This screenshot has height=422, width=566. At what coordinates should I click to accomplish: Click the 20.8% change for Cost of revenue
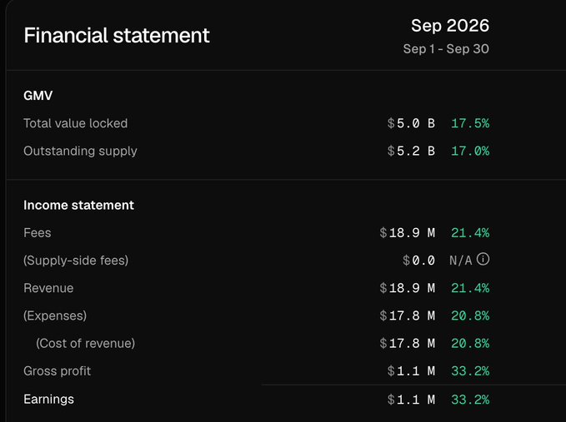click(470, 344)
